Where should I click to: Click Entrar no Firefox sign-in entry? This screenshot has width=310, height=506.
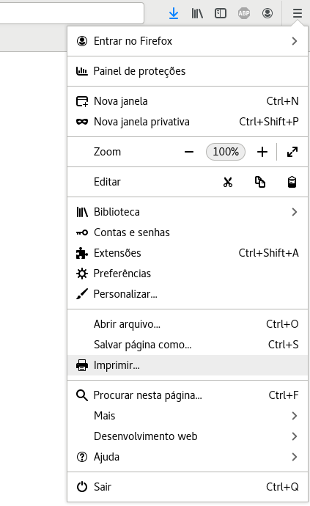[188, 41]
